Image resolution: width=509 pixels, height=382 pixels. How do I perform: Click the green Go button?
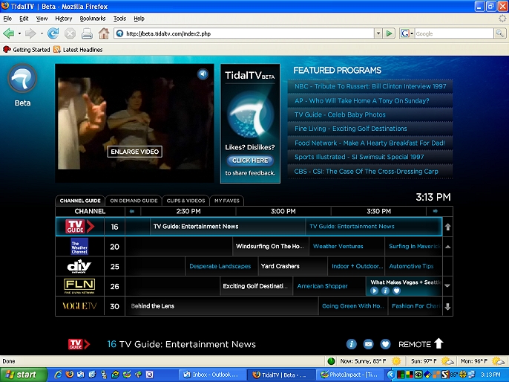coord(389,33)
